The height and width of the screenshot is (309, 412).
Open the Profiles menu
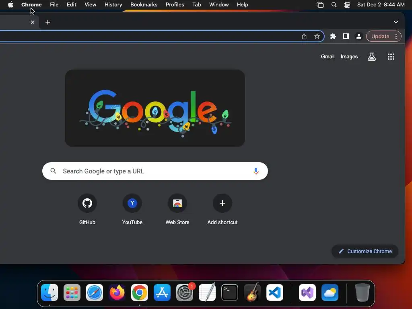pyautogui.click(x=175, y=5)
